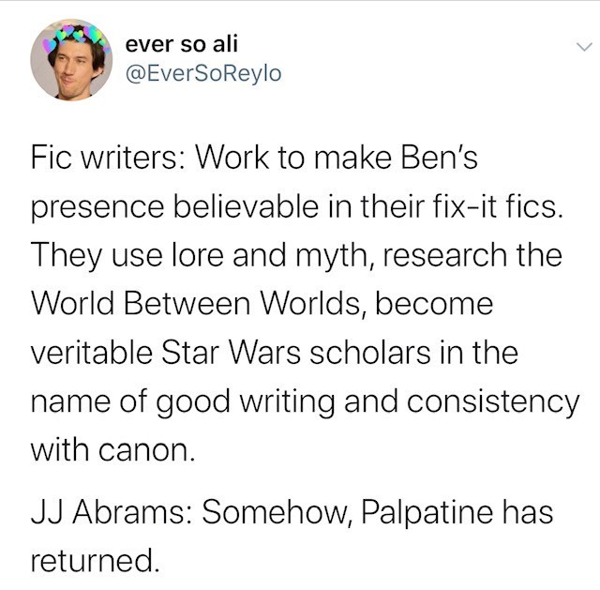
Task: Click the words "Somehow, Palpatine has"
Action: [x=377, y=513]
